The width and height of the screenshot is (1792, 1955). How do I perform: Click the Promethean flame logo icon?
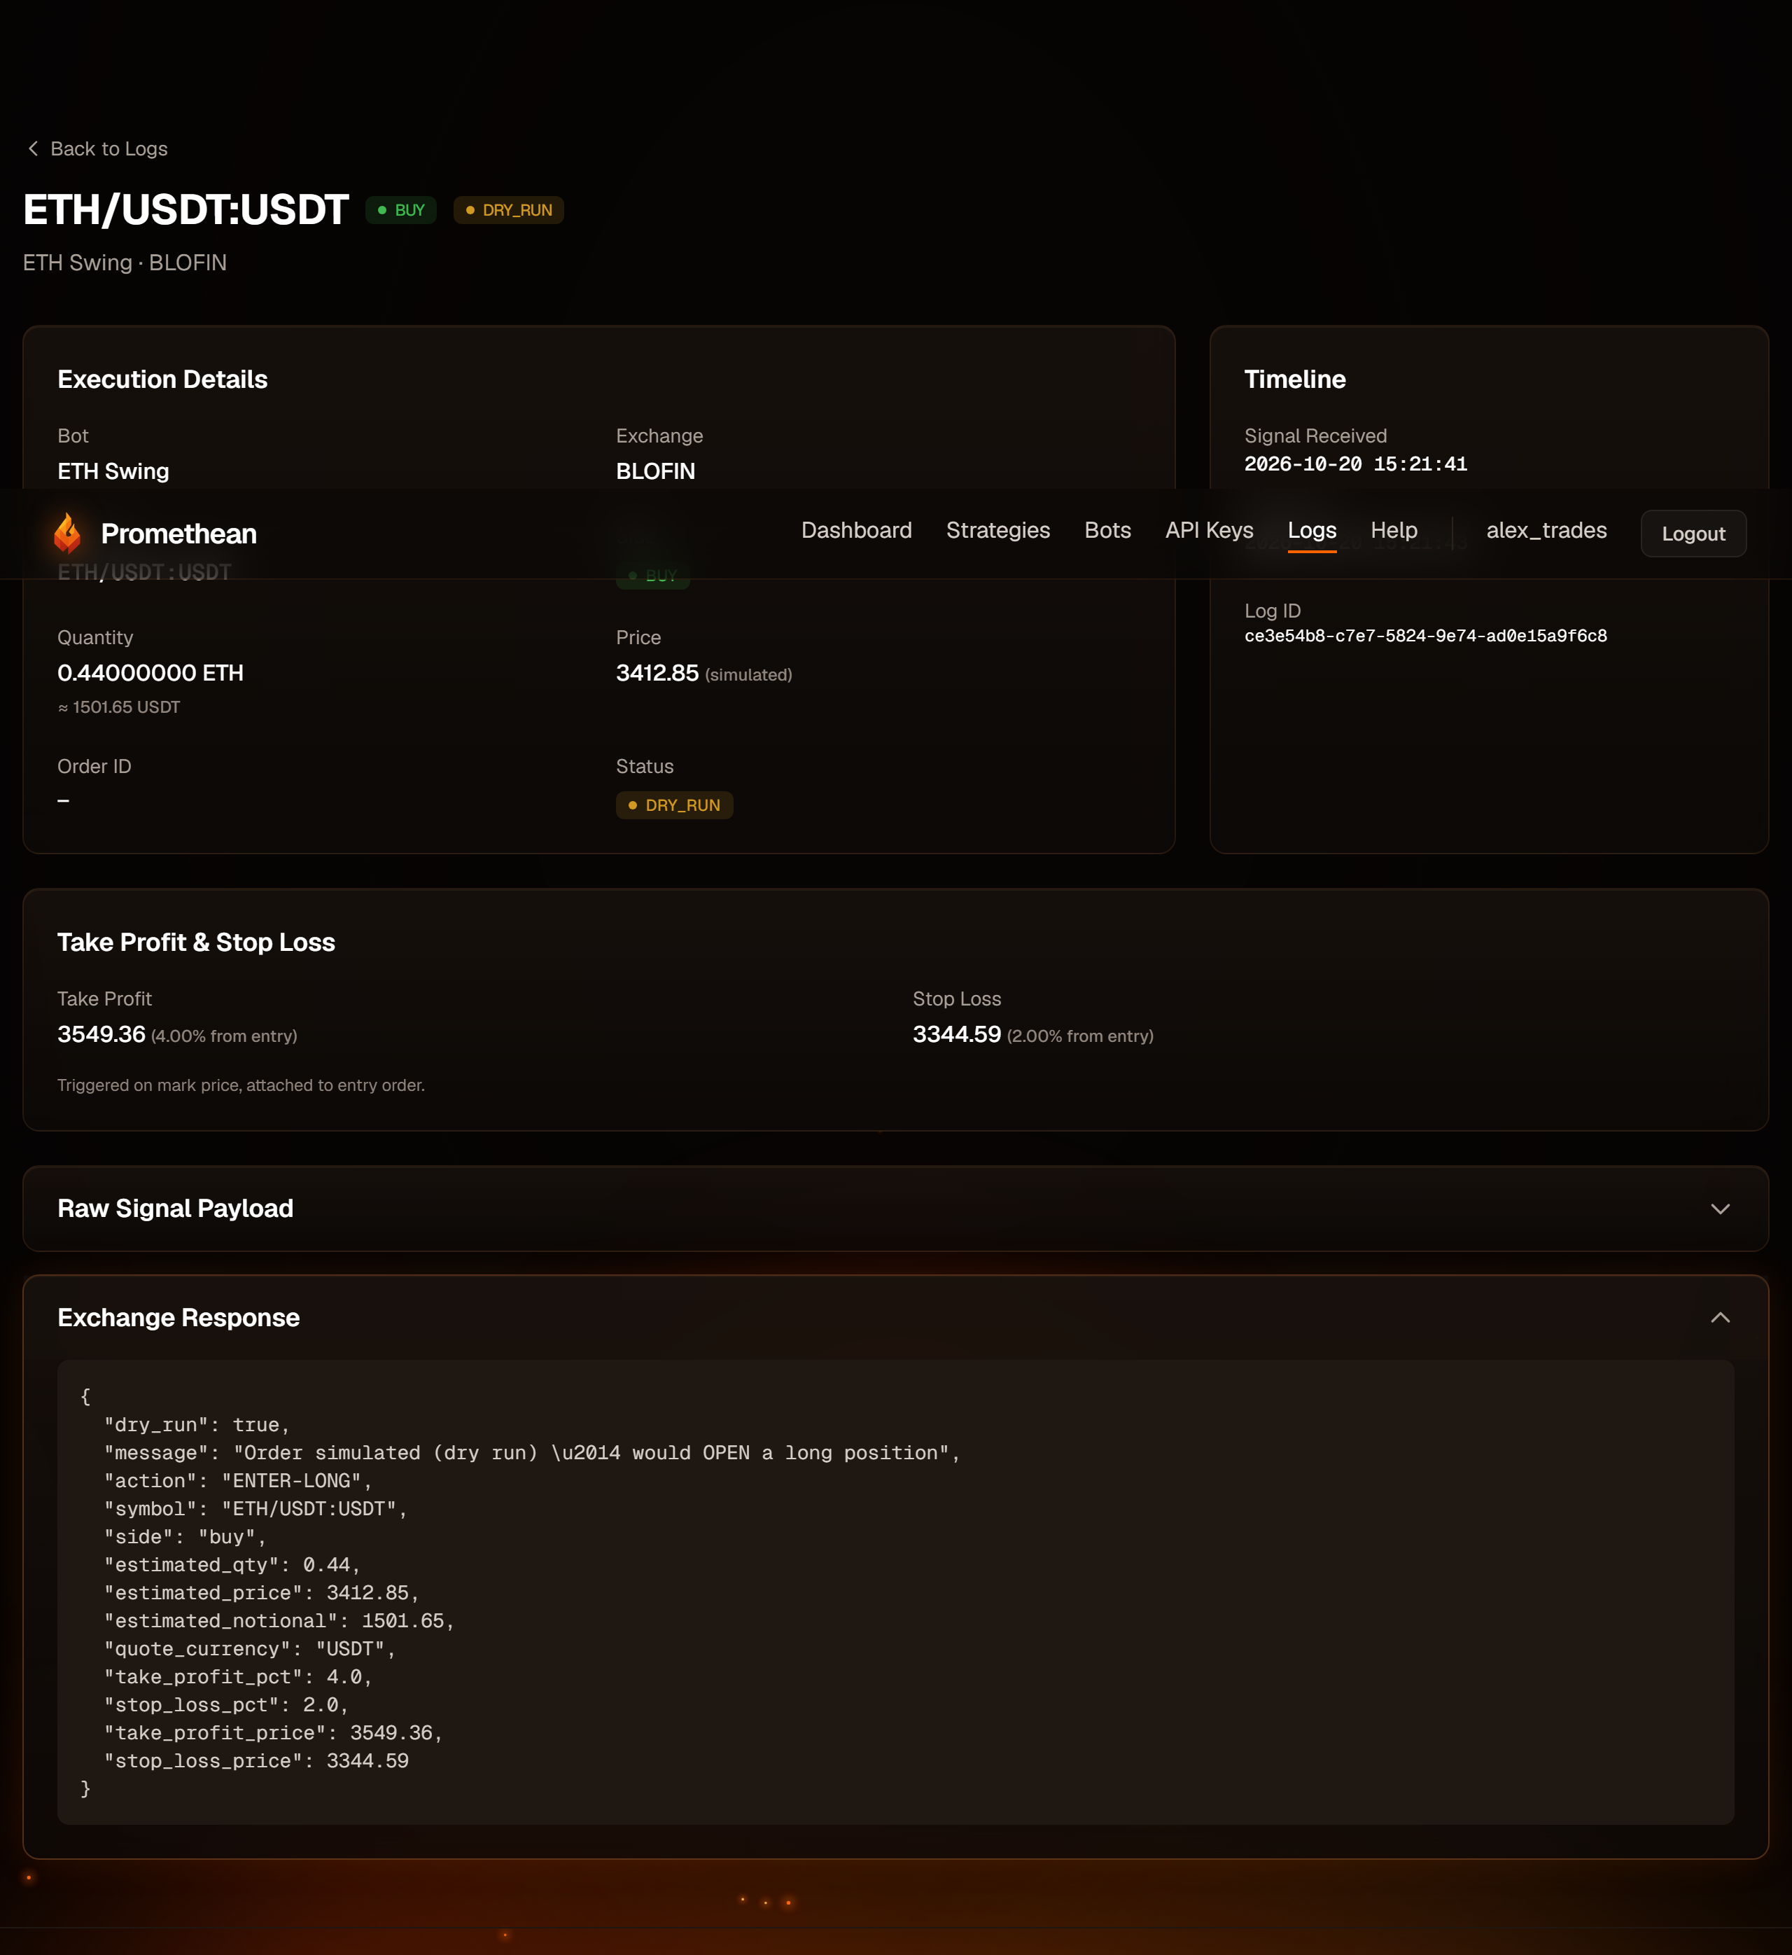coord(68,534)
